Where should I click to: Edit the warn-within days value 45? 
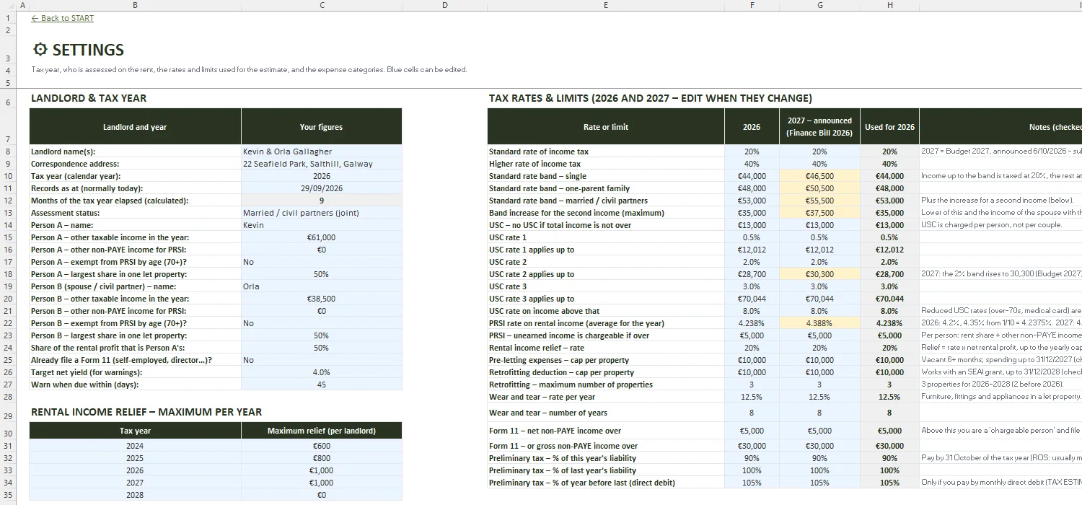point(322,385)
